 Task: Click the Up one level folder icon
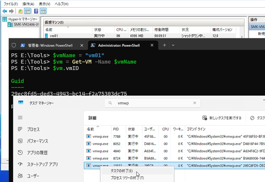click(x=20, y=11)
